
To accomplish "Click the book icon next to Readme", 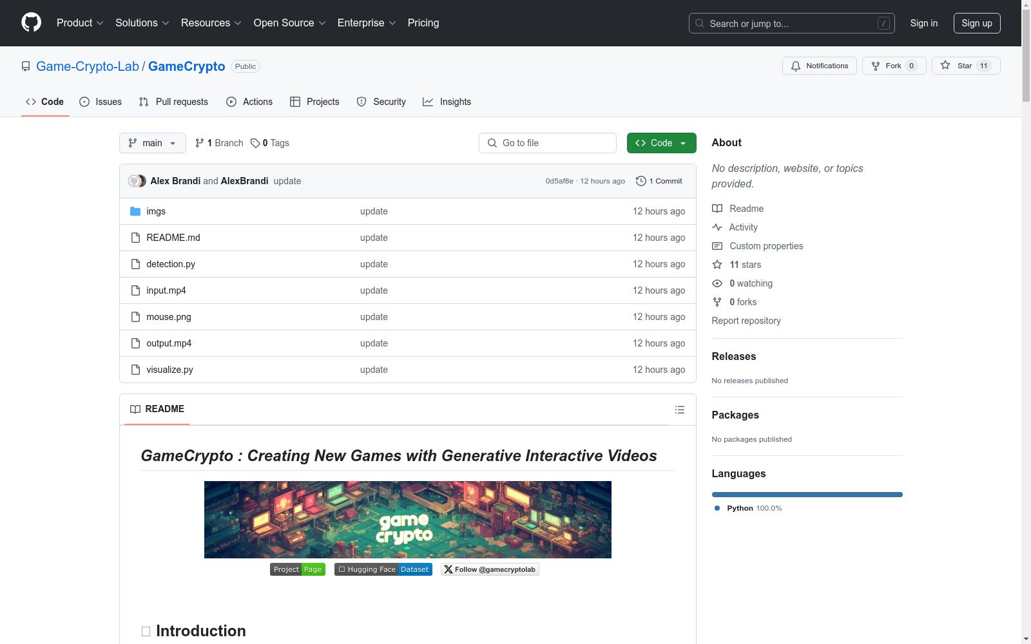I will tap(717, 209).
